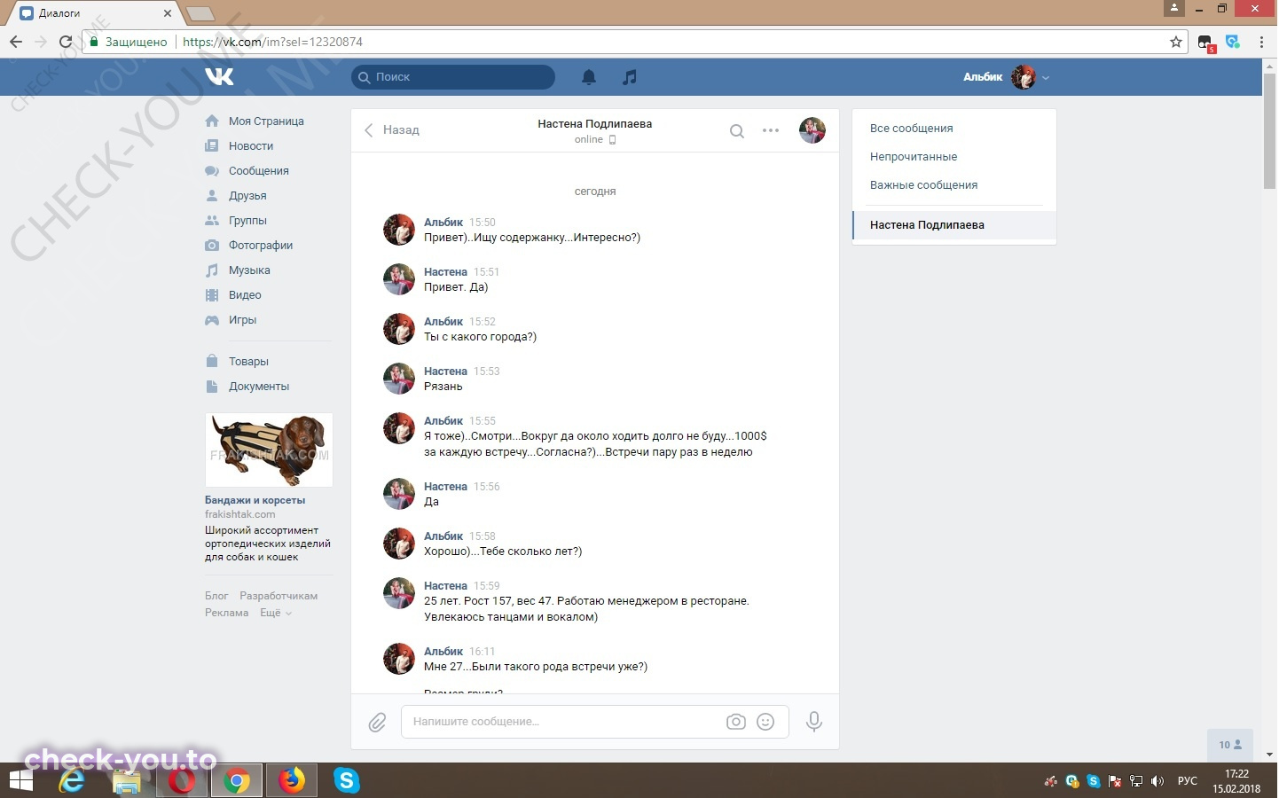Open the conversation partner avatar in chat header
The height and width of the screenshot is (798, 1279).
[x=812, y=130]
